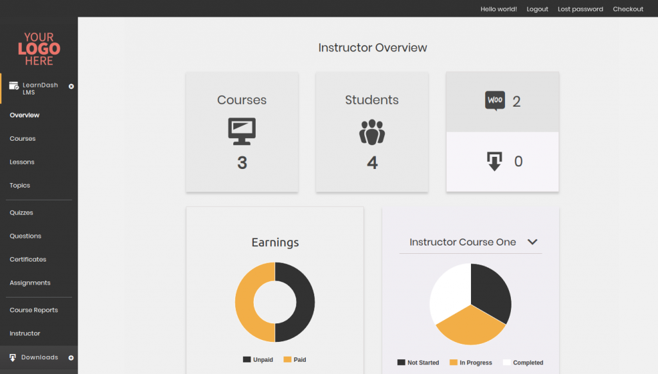This screenshot has height=374, width=658.
Task: Open Courses in the sidebar
Action: pyautogui.click(x=22, y=139)
